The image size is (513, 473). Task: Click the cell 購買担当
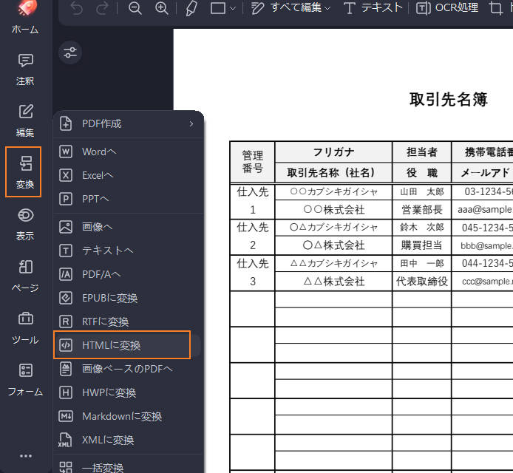coord(422,245)
